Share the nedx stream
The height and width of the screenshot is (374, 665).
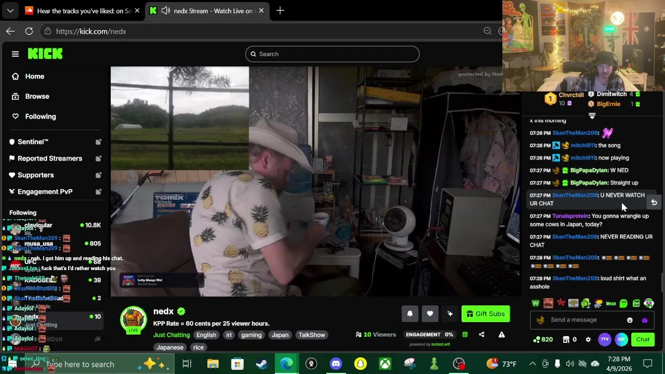(482, 335)
